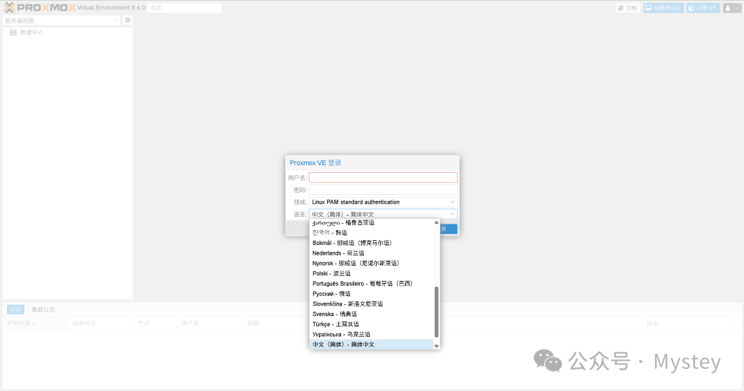Select Svenska - 瑞典语 option
This screenshot has width=744, height=391.
point(371,314)
